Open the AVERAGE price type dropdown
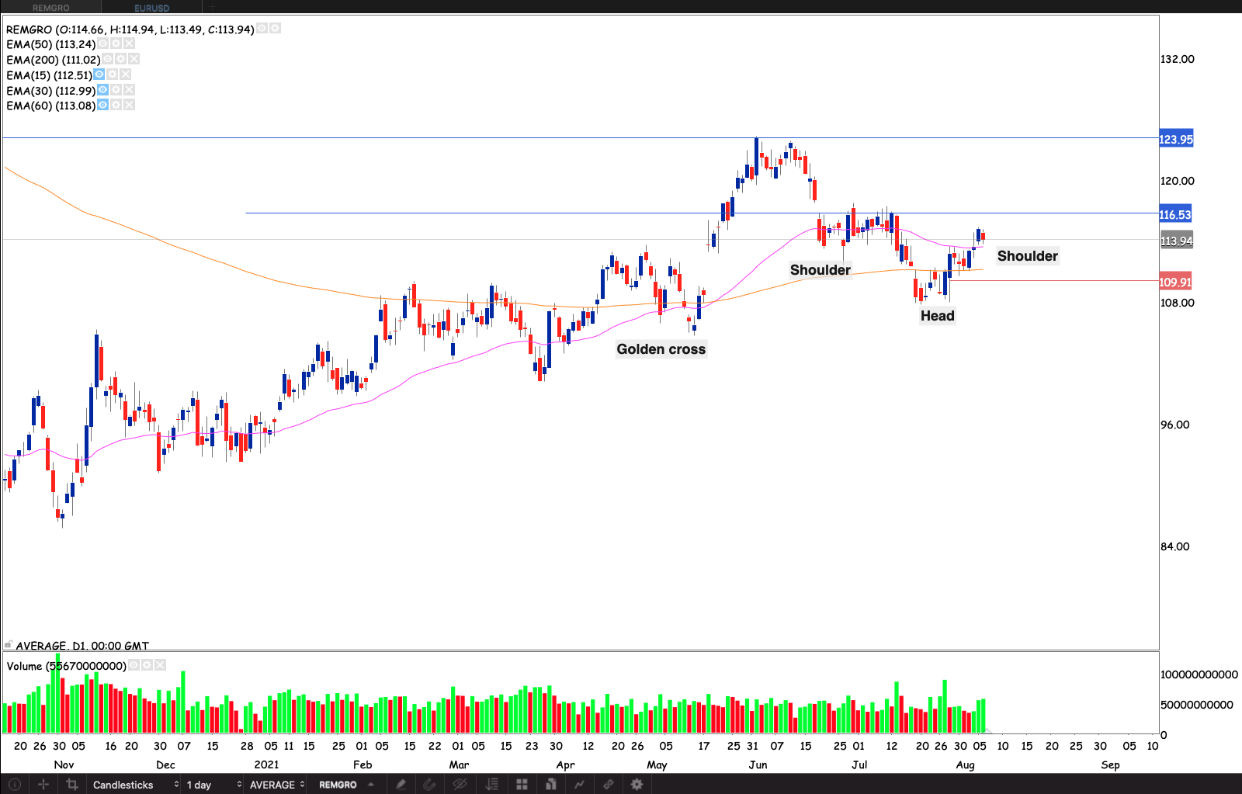This screenshot has height=794, width=1242. (x=276, y=785)
